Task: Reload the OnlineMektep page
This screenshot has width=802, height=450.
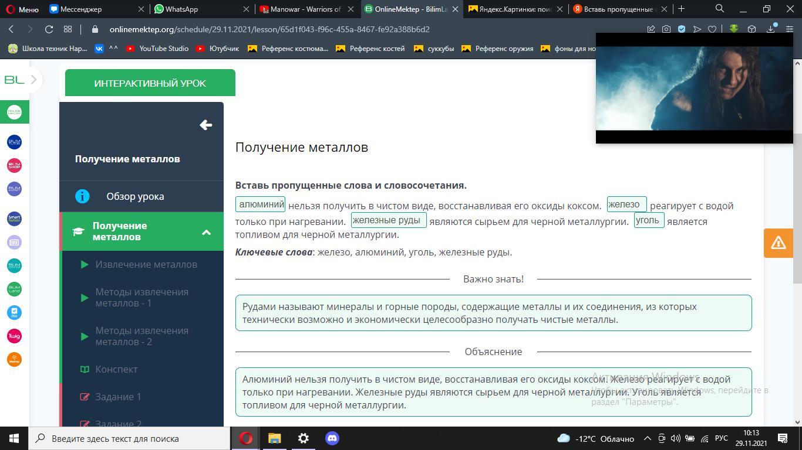Action: point(49,29)
